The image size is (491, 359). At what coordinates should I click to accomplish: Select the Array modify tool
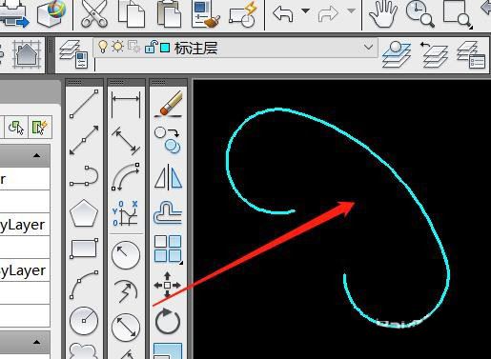[x=169, y=249]
